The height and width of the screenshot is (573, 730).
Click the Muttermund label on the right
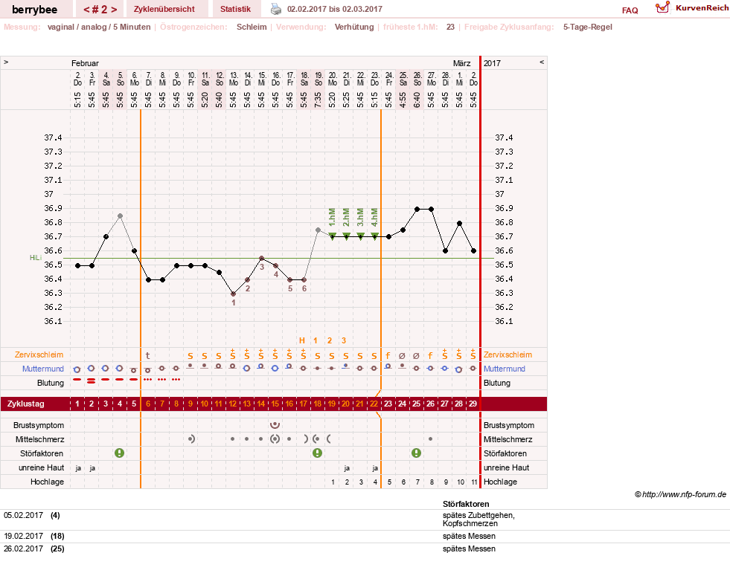[505, 369]
